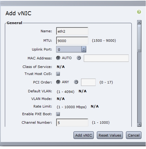Viewport: 146px width, 149px height.
Task: Click the PCI Order number field
Action: tap(88, 82)
